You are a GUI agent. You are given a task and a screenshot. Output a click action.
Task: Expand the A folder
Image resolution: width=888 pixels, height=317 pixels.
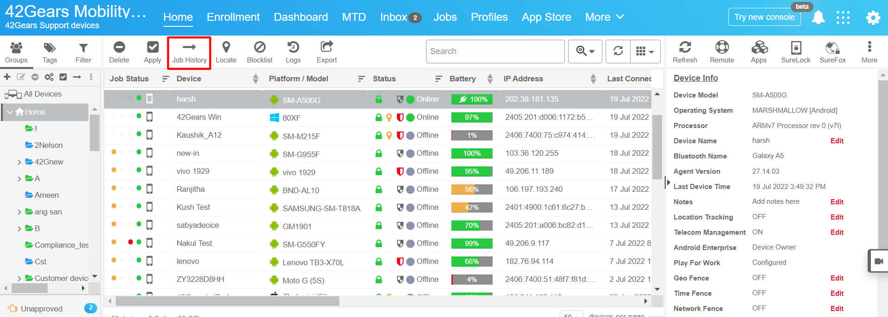pyautogui.click(x=19, y=179)
